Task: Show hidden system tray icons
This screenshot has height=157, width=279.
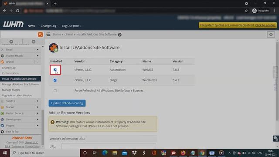Action: tap(229, 153)
